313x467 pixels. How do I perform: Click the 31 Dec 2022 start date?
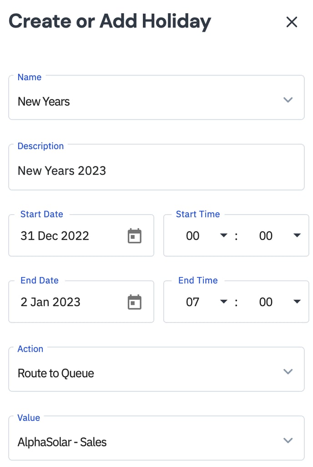click(x=55, y=236)
